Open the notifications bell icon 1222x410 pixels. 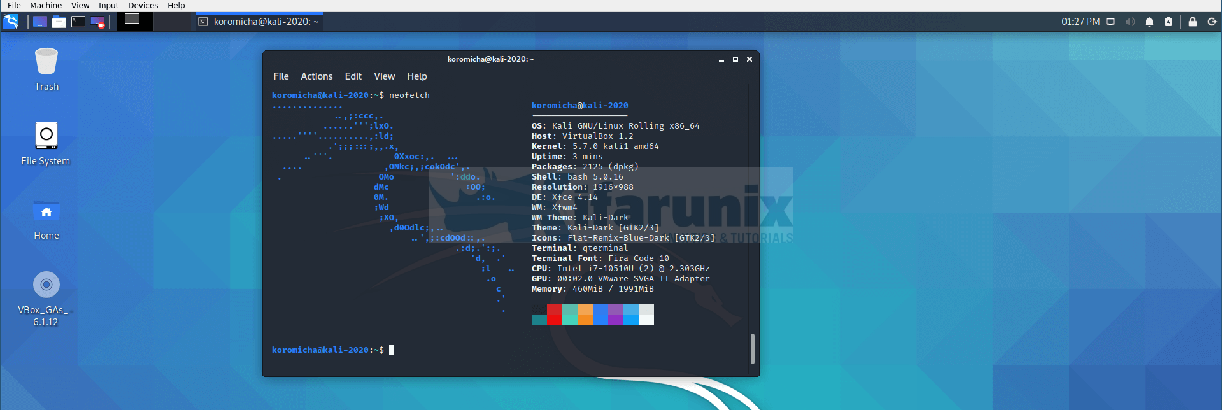(x=1149, y=22)
